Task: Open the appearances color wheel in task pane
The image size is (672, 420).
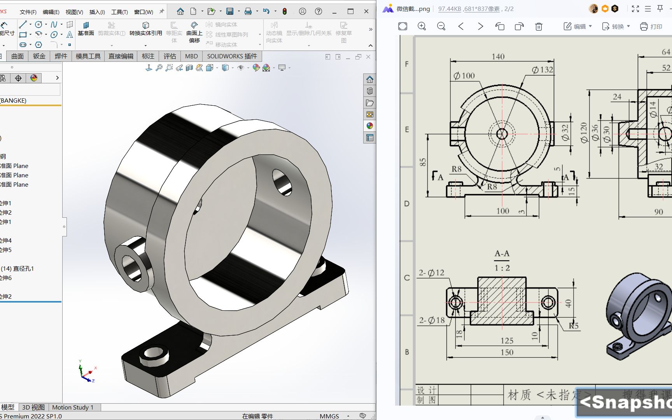Action: coord(369,126)
